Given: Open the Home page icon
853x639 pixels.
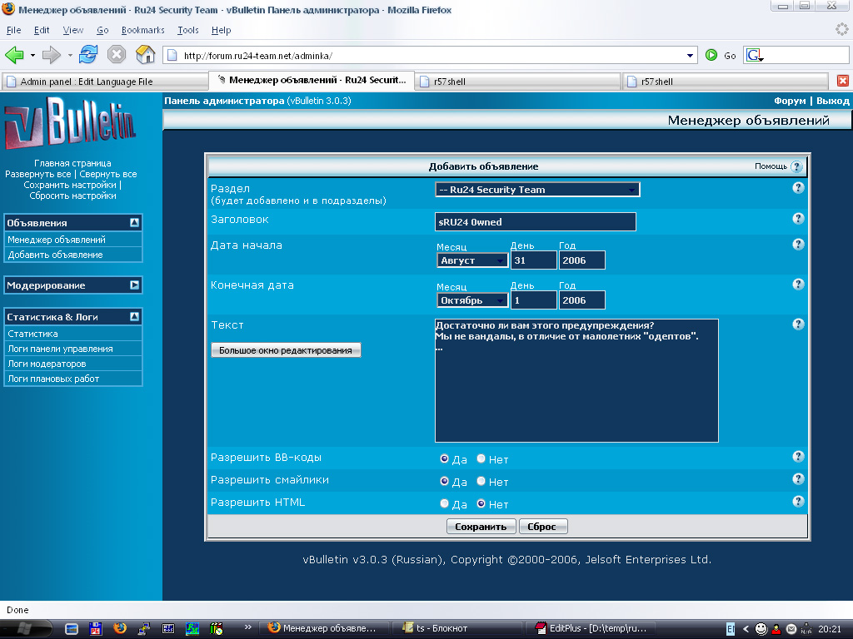Looking at the screenshot, I should tap(145, 54).
